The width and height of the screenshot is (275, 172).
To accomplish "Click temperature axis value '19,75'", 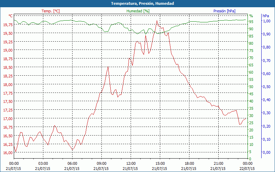I will [8, 25].
